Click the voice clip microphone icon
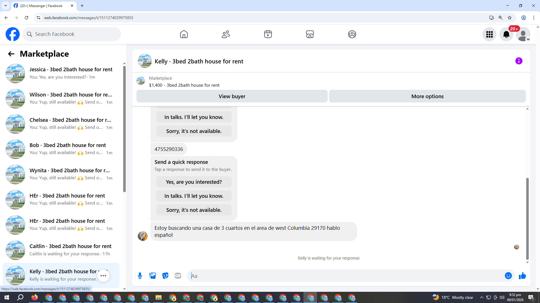The height and width of the screenshot is (303, 540). (140, 276)
